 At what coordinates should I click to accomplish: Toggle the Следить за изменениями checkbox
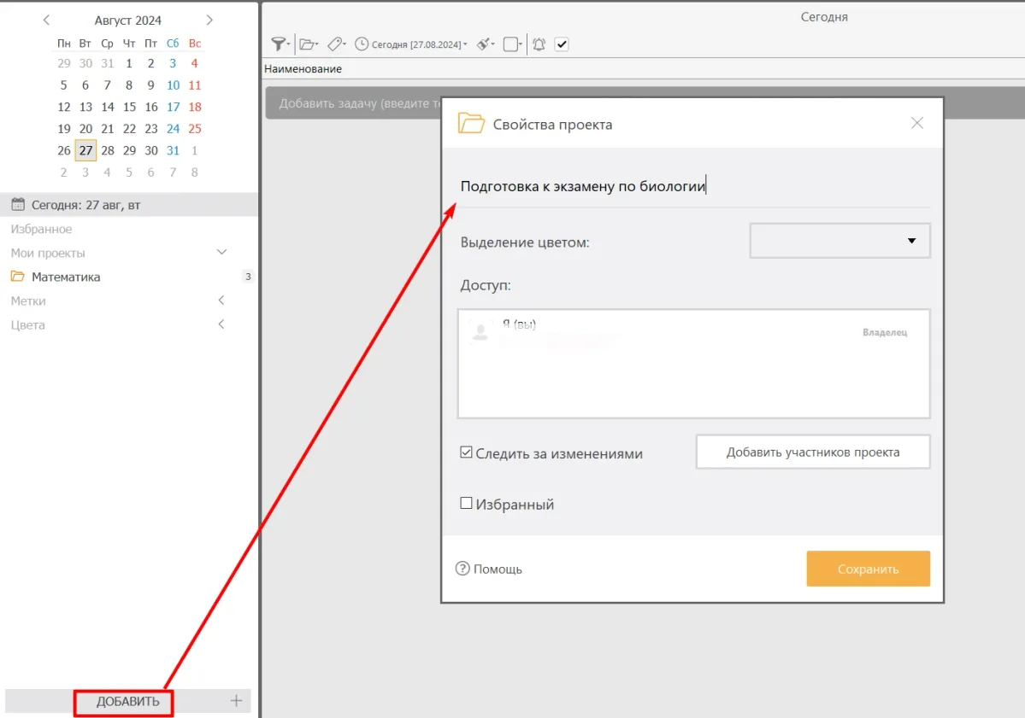tap(467, 452)
